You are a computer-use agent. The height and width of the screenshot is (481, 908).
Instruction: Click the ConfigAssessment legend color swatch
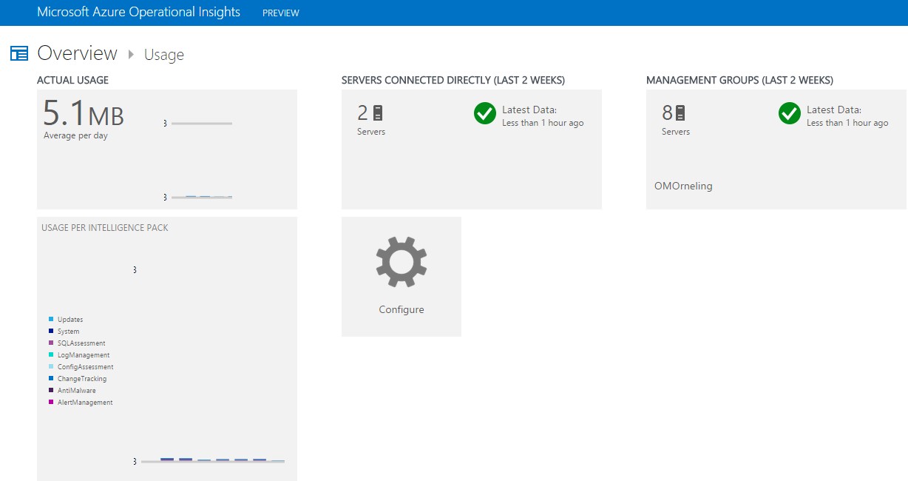(51, 366)
